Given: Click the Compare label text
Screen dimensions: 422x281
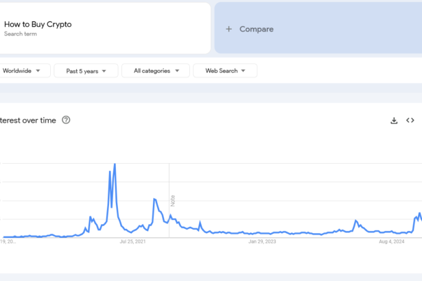Looking at the screenshot, I should (x=257, y=29).
